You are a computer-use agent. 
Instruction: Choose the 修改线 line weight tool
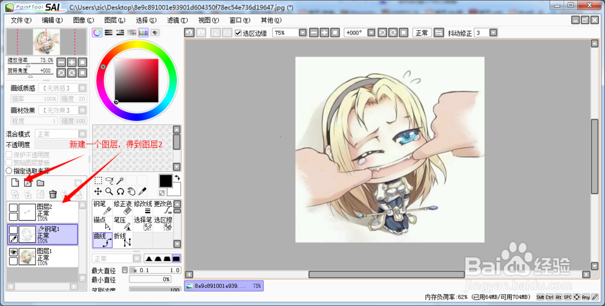(143, 207)
